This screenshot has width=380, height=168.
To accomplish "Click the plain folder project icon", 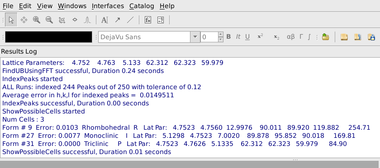I will [344, 37].
